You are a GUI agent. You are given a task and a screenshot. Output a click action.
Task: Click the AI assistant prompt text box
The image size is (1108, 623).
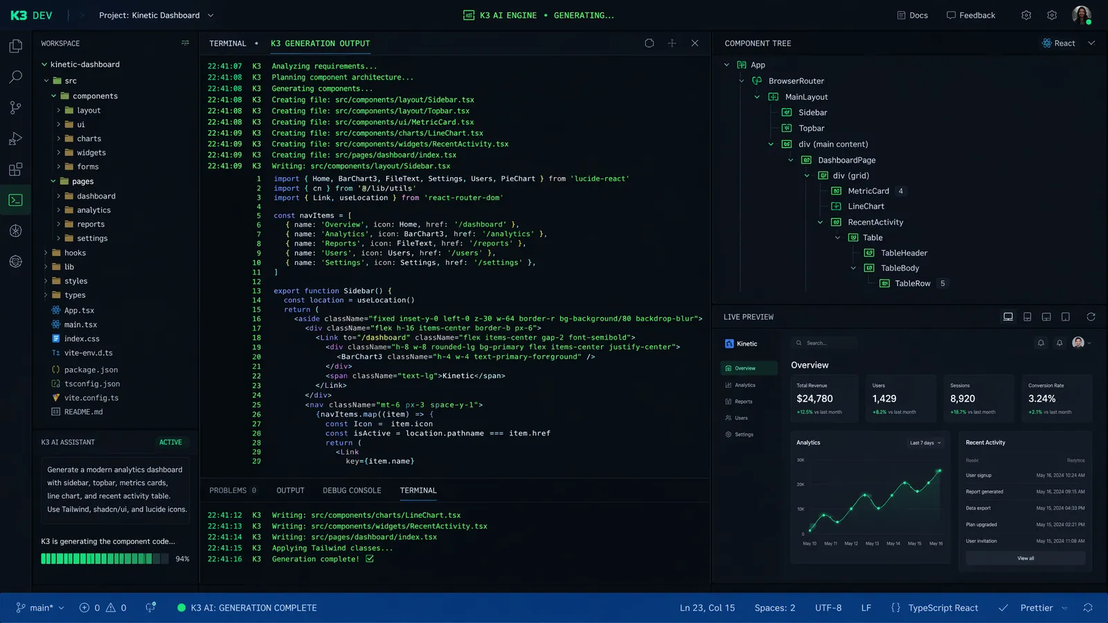point(115,489)
